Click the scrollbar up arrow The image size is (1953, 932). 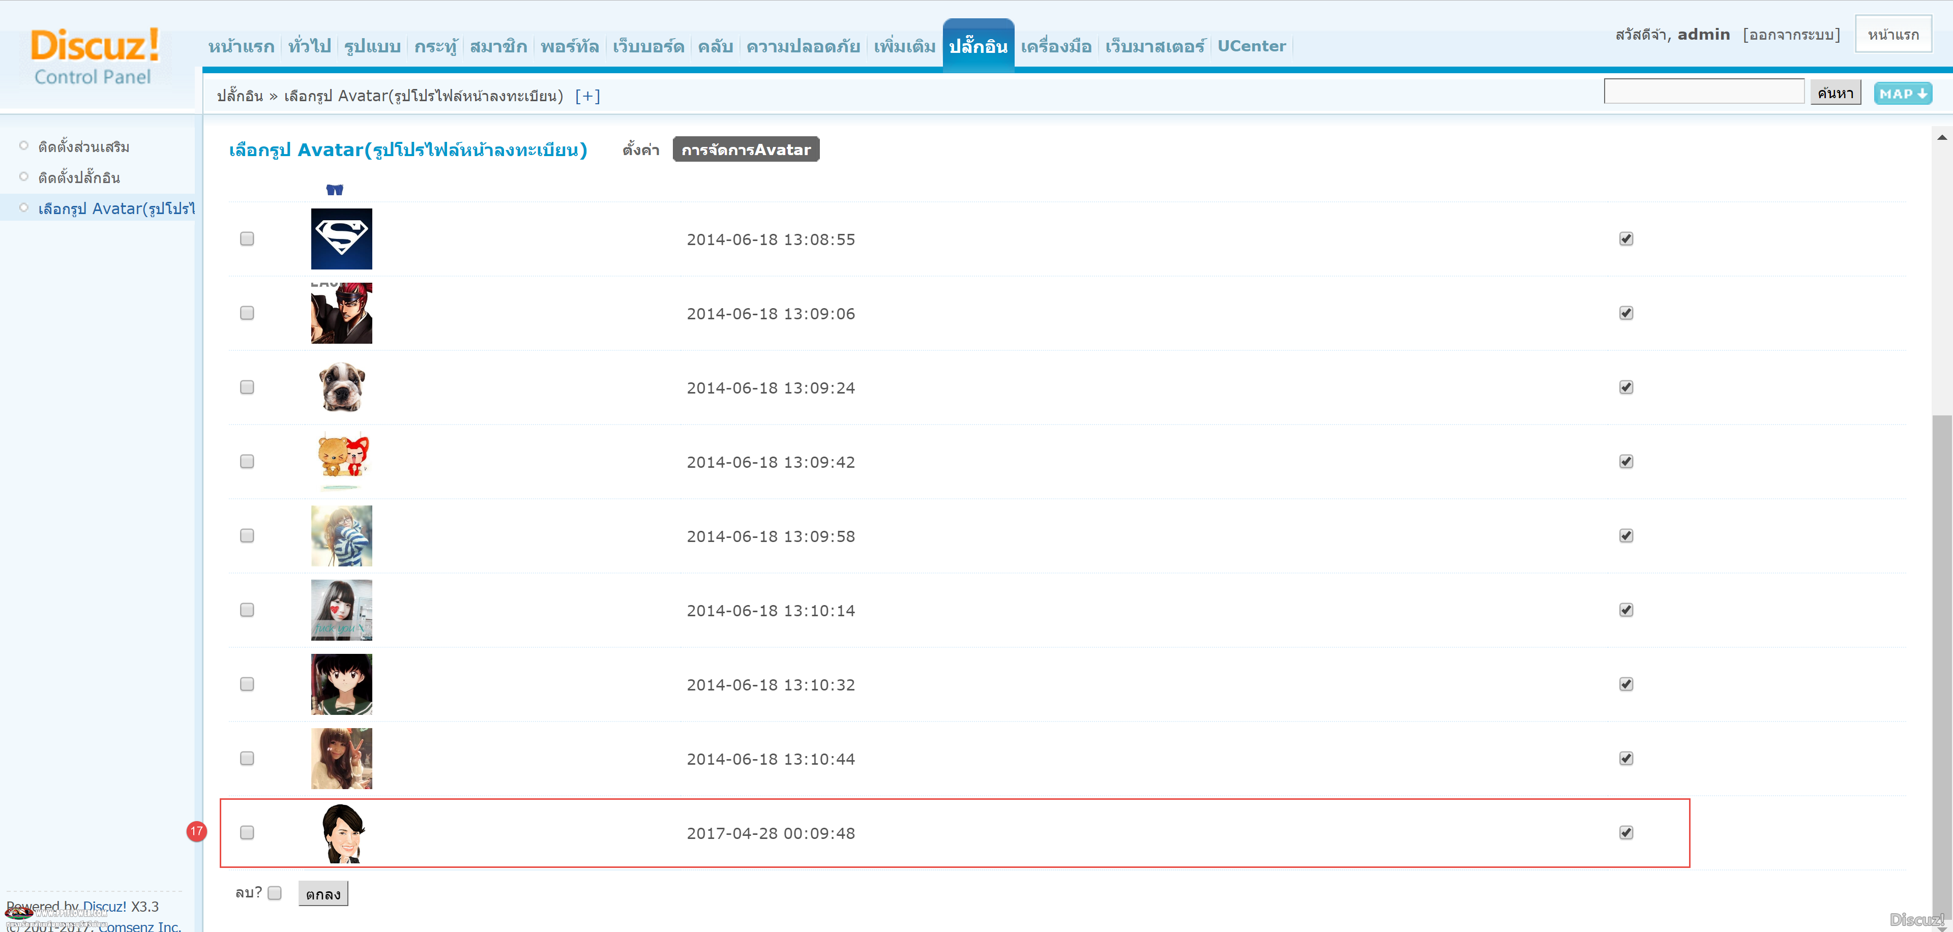click(x=1942, y=137)
